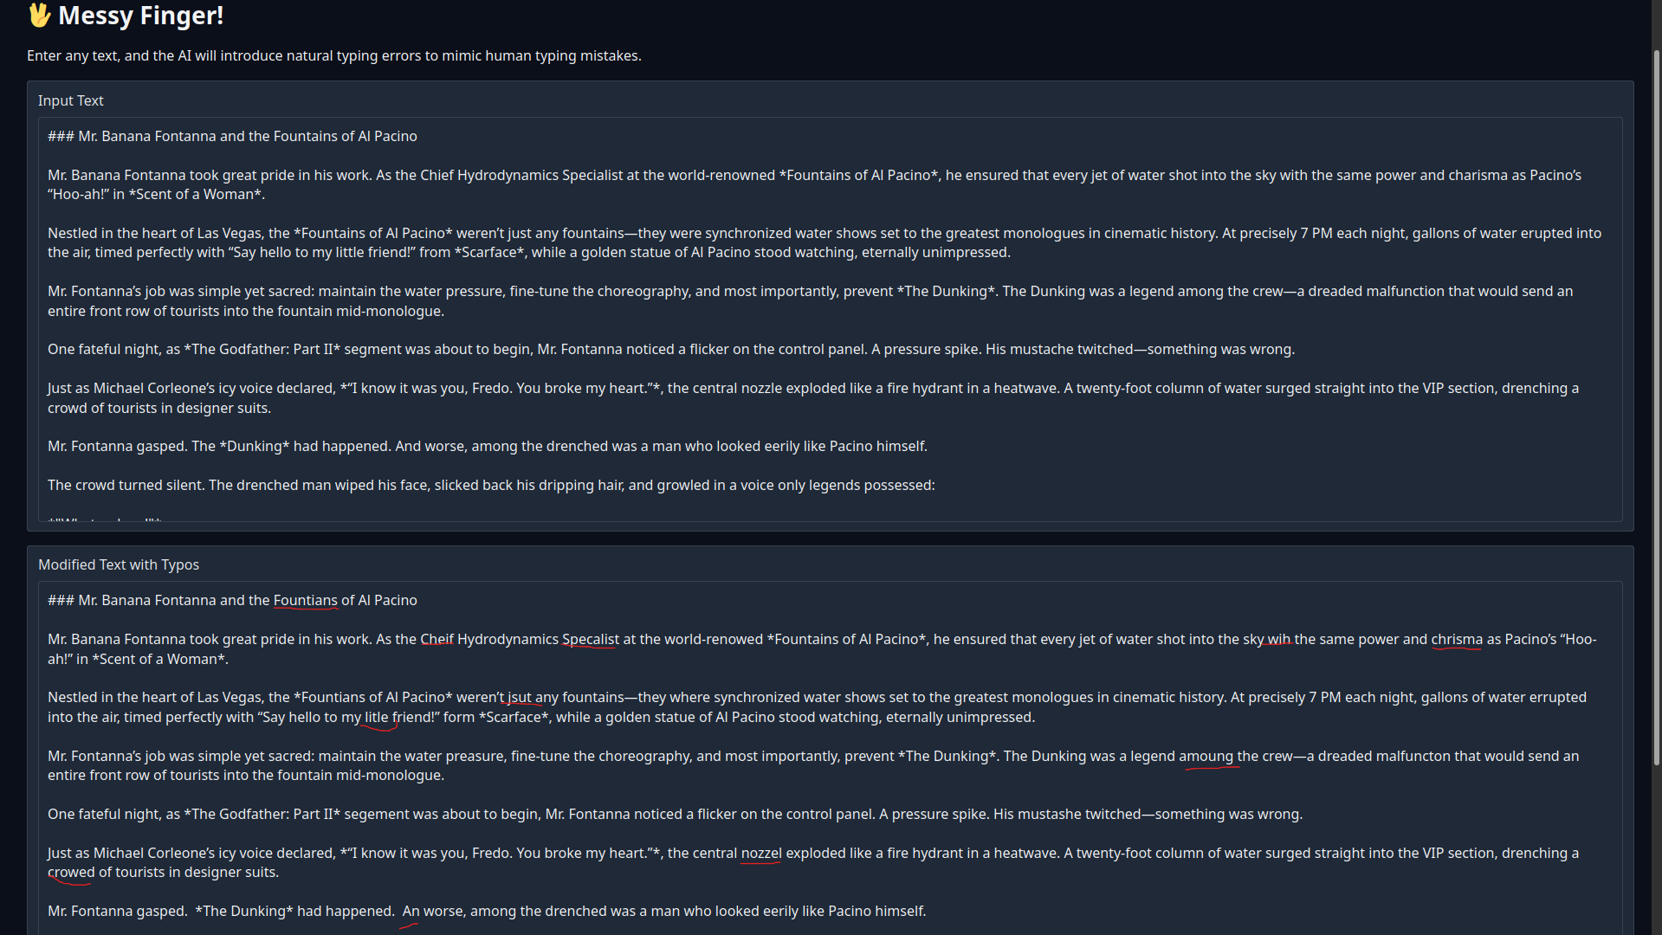This screenshot has height=935, width=1662.
Task: Click the word Hydrodynamics in input text
Action: pyautogui.click(x=508, y=175)
